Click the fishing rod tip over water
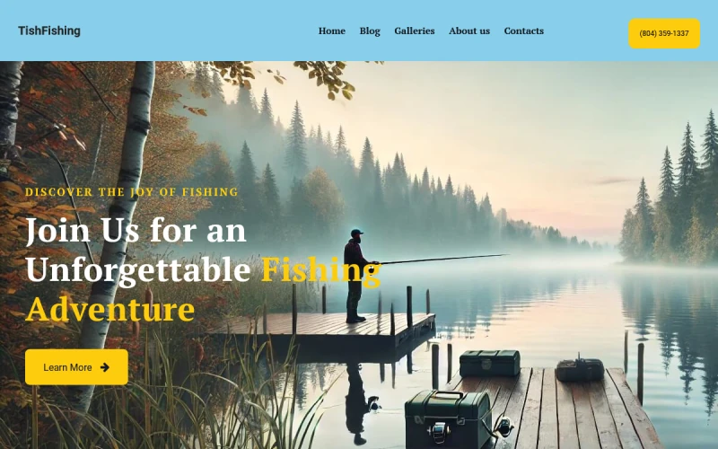The image size is (718, 449). pyautogui.click(x=502, y=255)
